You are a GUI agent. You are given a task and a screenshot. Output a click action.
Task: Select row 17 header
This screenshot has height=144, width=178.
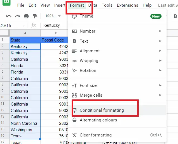(5, 142)
